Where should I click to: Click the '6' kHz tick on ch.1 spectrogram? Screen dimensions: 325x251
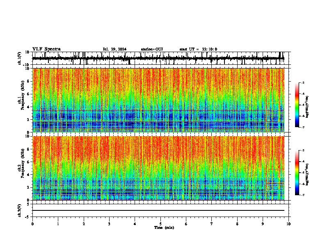click(28, 94)
